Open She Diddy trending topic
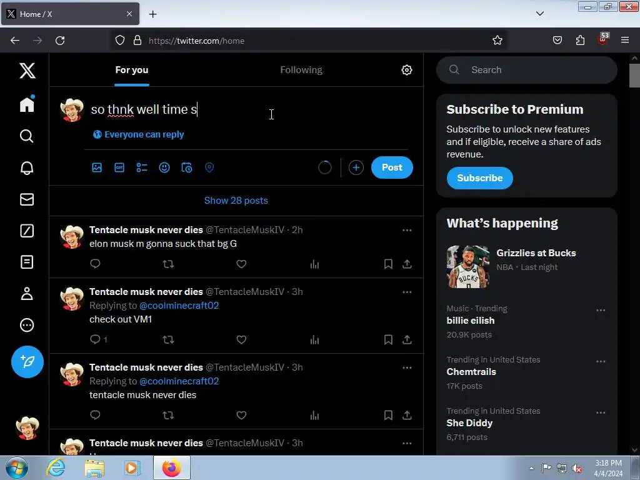This screenshot has height=480, width=640. pos(469,423)
